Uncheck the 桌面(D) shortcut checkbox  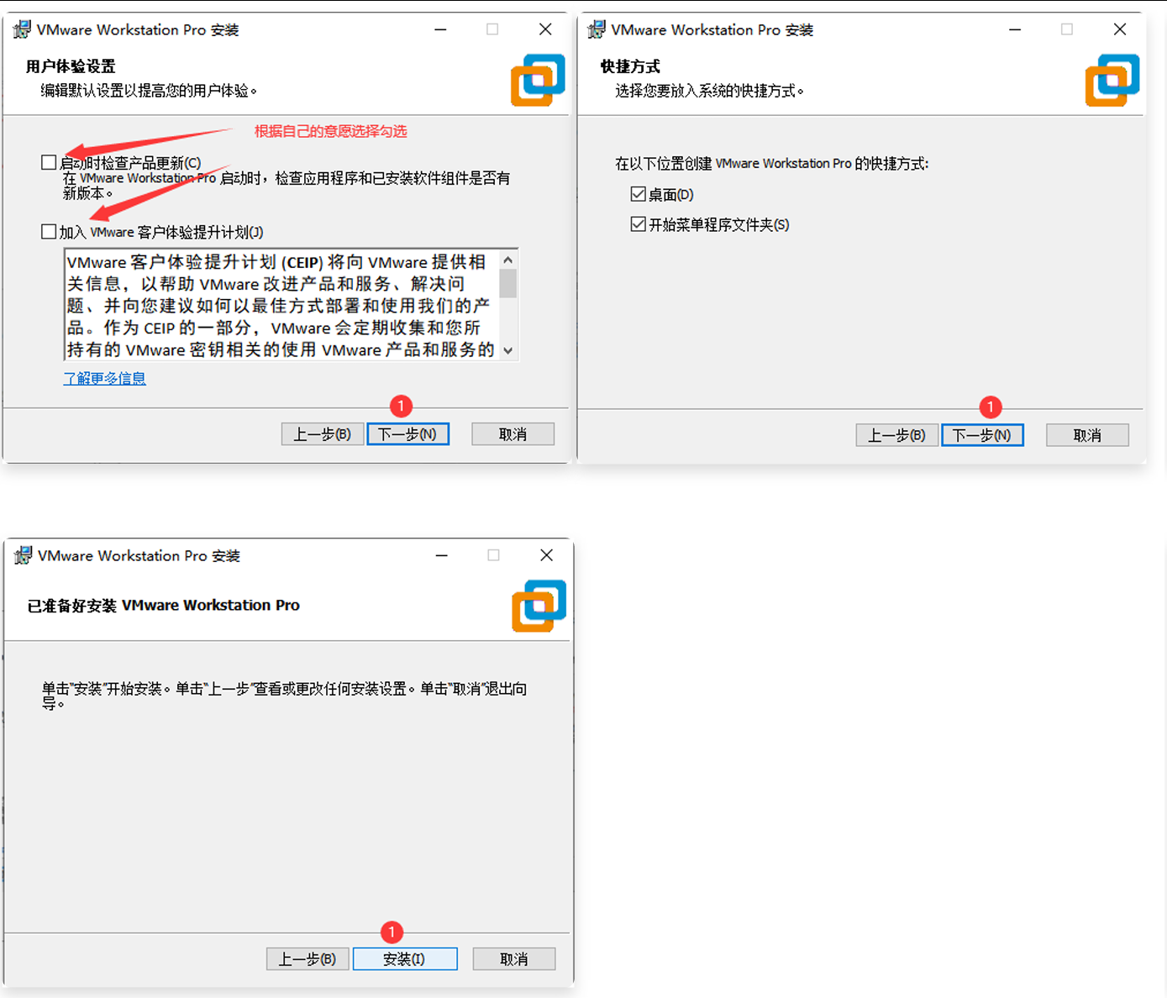click(639, 194)
